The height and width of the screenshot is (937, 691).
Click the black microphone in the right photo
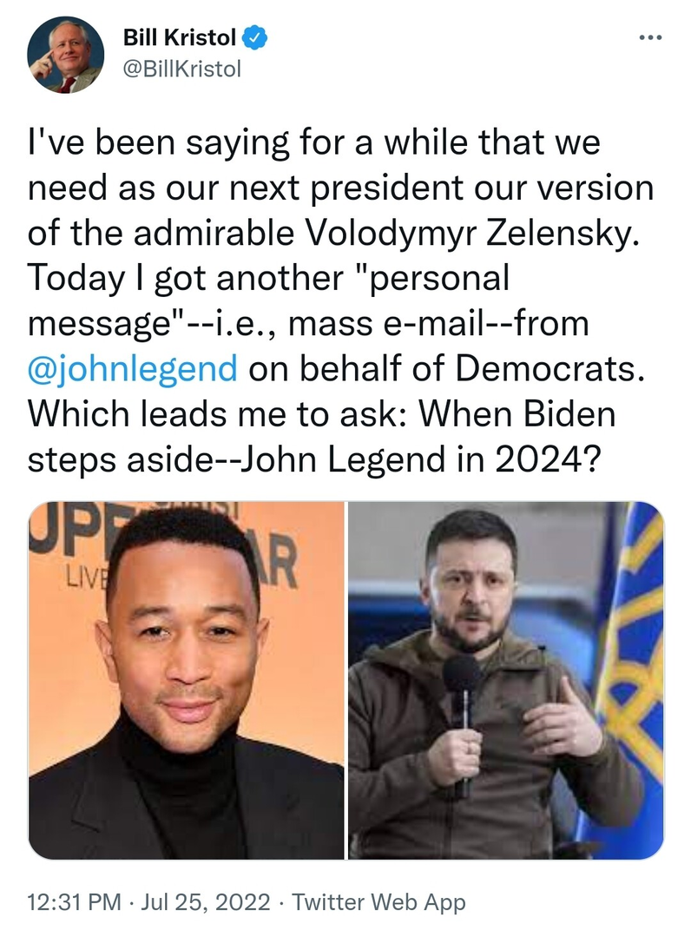pyautogui.click(x=462, y=686)
